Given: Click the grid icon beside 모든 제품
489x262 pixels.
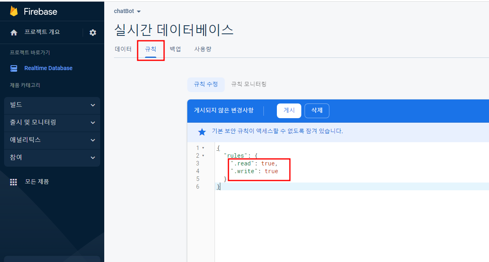Looking at the screenshot, I should (x=14, y=182).
